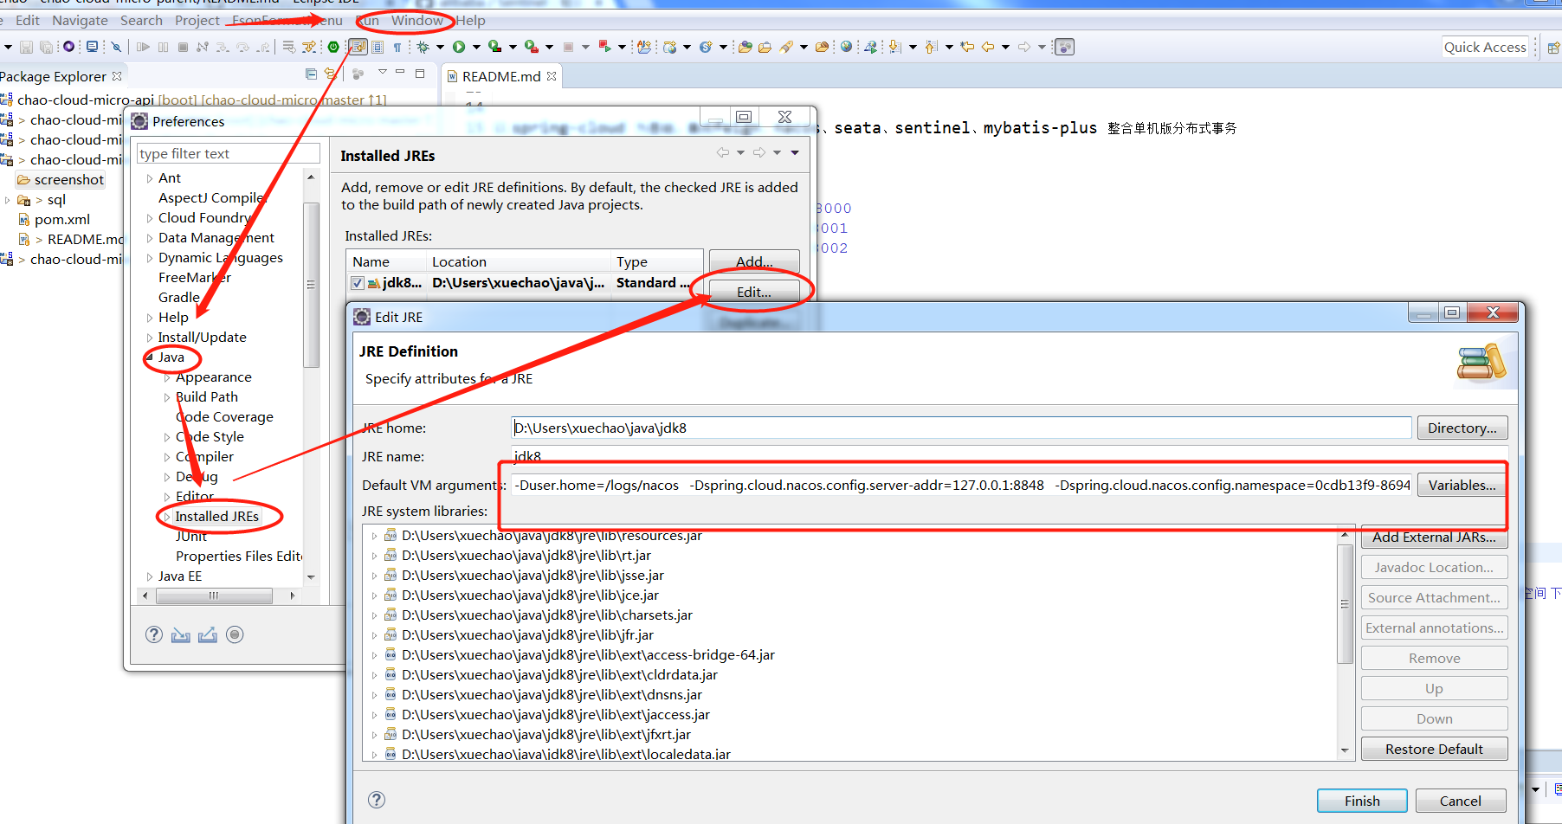The height and width of the screenshot is (824, 1562).
Task: Open the Window menu
Action: [x=416, y=20]
